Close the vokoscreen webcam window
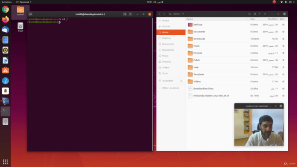This screenshot has width=297, height=167. [281, 106]
